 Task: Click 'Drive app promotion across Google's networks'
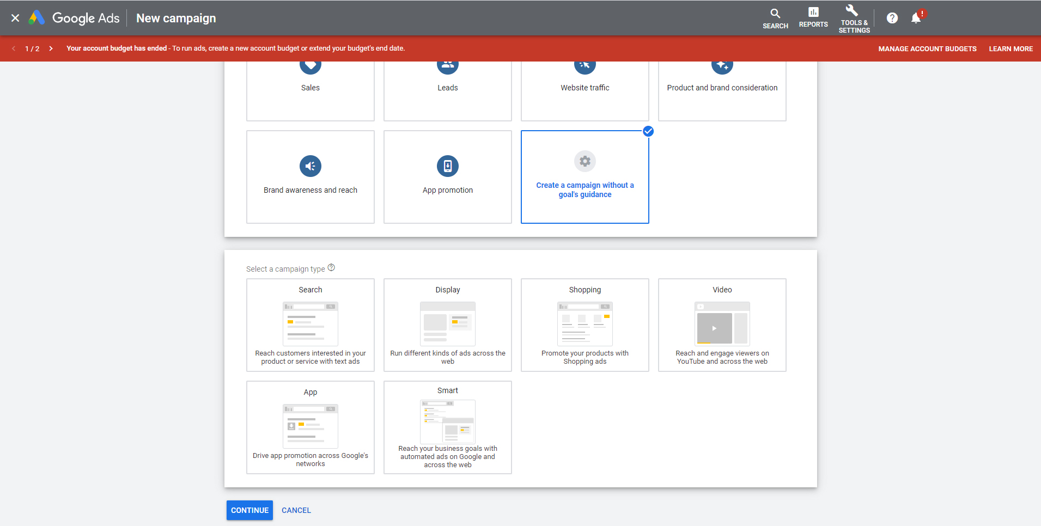click(311, 460)
